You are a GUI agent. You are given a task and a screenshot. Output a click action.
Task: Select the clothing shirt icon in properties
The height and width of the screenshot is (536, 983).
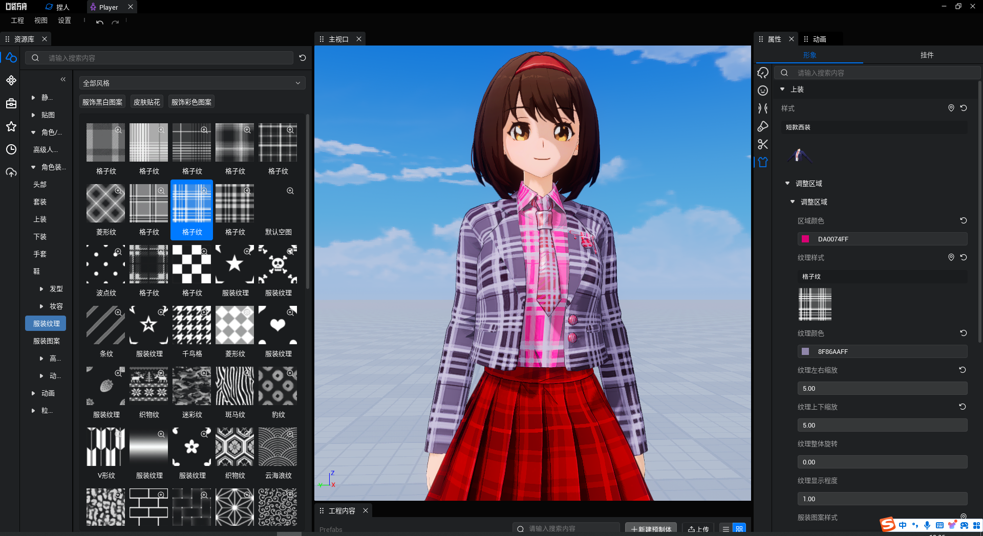coord(763,162)
